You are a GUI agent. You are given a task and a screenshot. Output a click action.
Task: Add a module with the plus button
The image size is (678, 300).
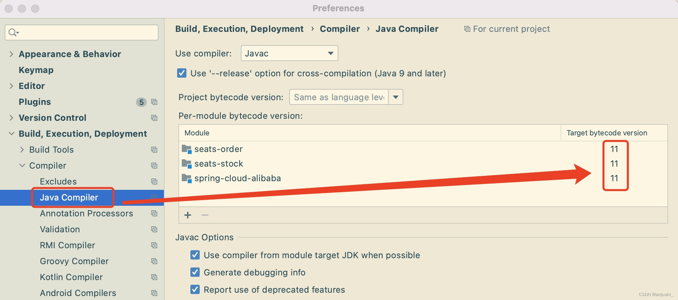click(188, 215)
